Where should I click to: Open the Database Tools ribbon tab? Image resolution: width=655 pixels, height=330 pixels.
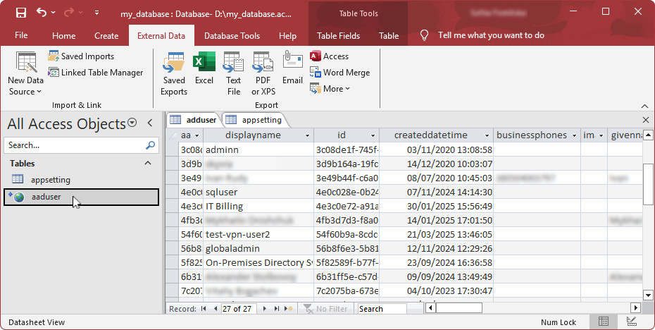[x=232, y=35]
